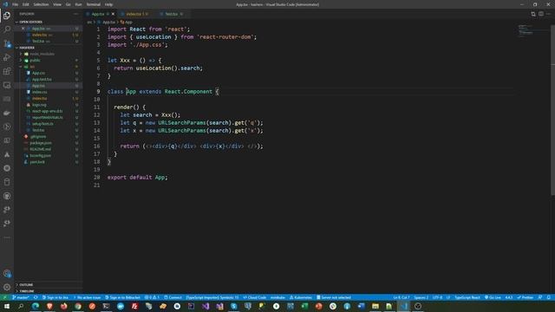Image resolution: width=555 pixels, height=312 pixels.
Task: Open FileZilla from taskbar
Action: (134, 306)
